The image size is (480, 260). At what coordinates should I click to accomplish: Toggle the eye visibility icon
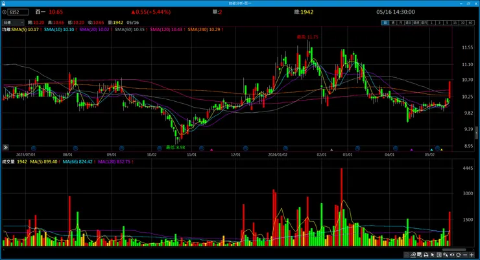(x=452, y=255)
